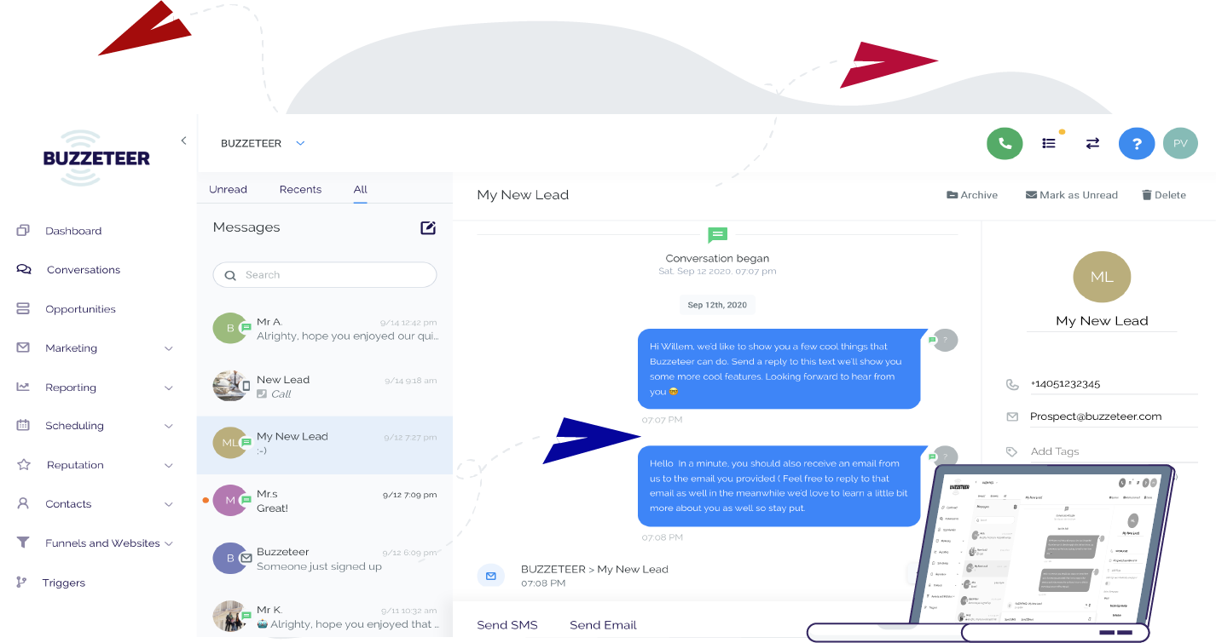Switch to the Recents tab
Screen dimensions: 1216x643
tap(300, 189)
